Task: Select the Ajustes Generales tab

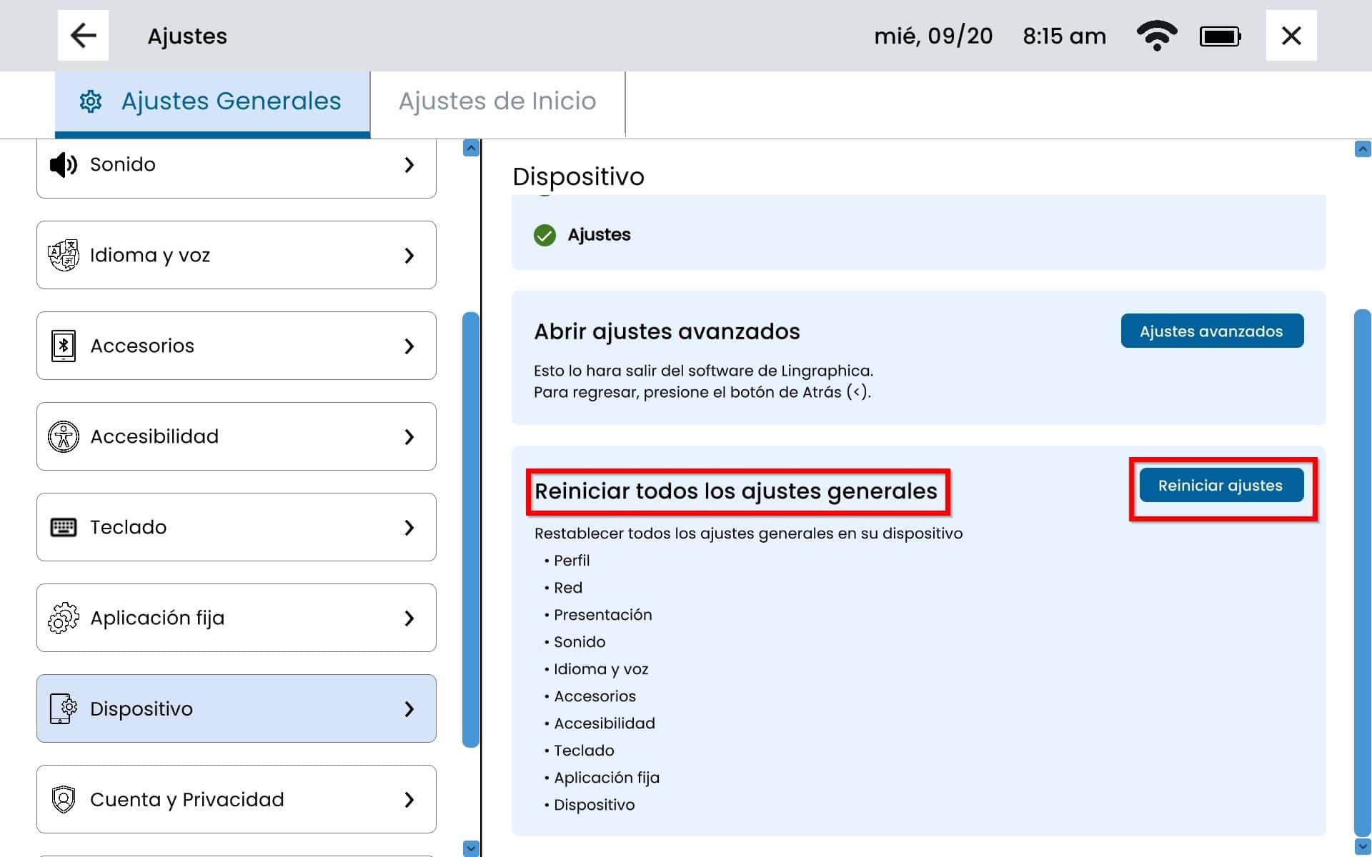Action: coord(213,101)
